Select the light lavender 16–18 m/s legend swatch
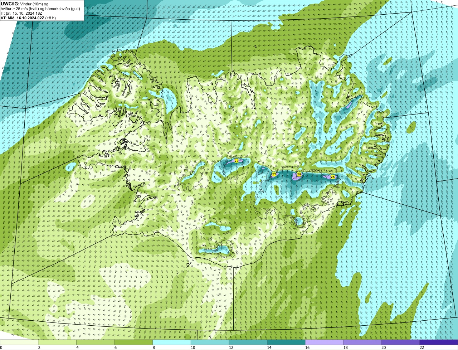The width and height of the screenshot is (458, 350). tap(325, 342)
